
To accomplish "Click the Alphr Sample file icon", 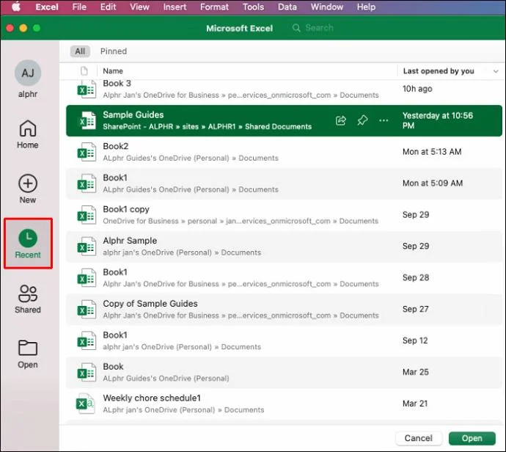I will tap(87, 246).
